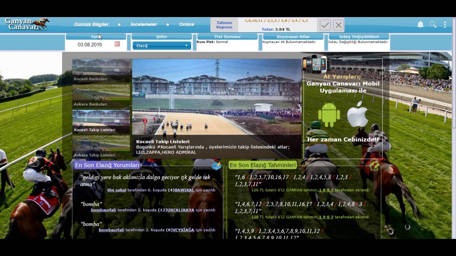Viewport: 456px width, 256px height.
Task: Open bombaurfali link on URFALIKAYA comment
Action: click(x=103, y=210)
